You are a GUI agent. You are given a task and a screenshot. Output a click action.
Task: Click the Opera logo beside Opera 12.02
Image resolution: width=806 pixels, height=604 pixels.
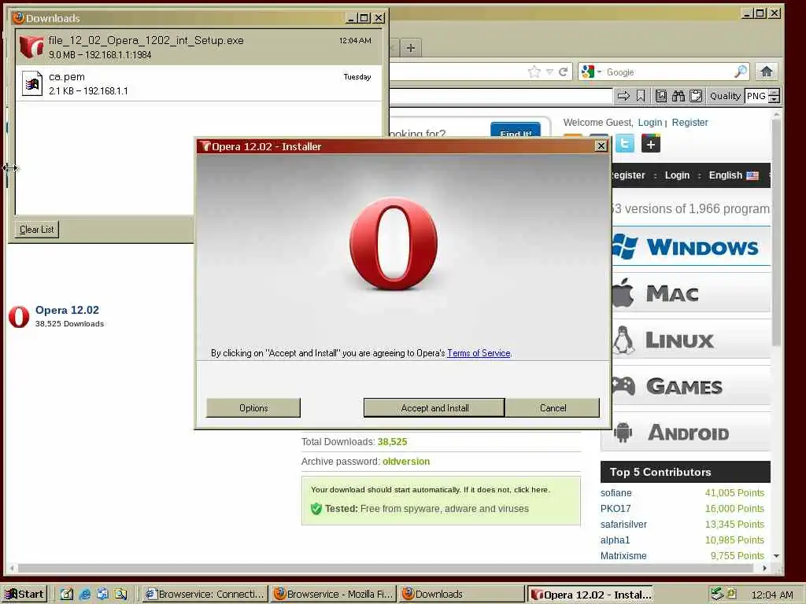tap(19, 316)
